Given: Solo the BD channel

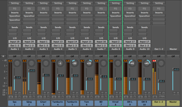Looking at the screenshot, I should [106, 93].
